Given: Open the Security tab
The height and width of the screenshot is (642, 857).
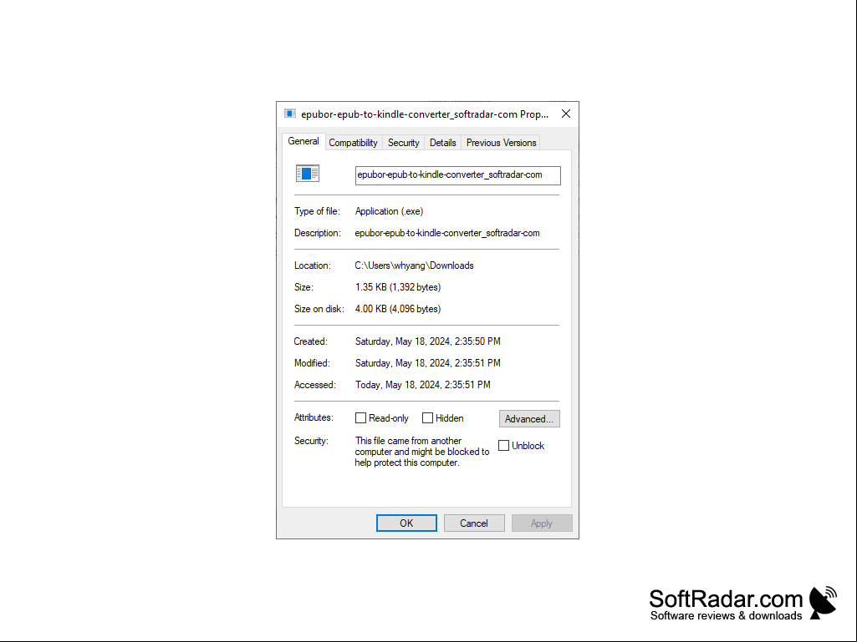Looking at the screenshot, I should point(403,143).
